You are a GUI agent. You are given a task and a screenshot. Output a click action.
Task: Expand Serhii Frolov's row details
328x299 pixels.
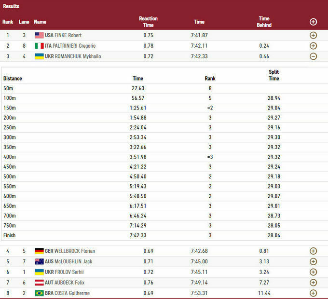[313, 272]
